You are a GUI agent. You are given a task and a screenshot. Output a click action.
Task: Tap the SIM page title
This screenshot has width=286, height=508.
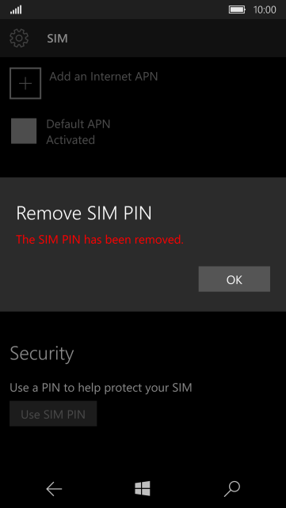click(57, 39)
